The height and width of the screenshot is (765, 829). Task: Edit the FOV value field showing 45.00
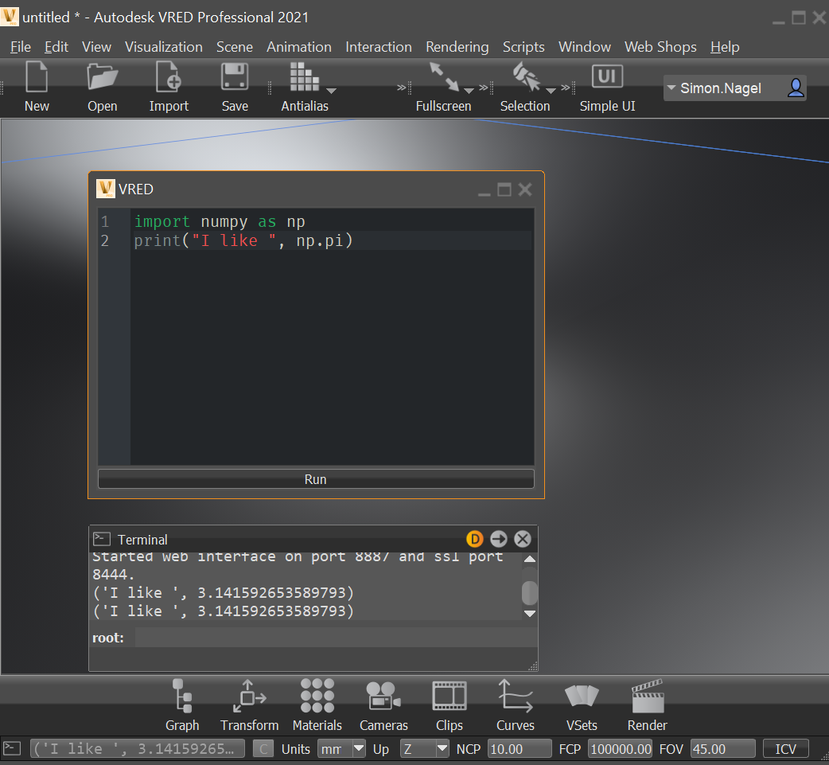pos(722,748)
